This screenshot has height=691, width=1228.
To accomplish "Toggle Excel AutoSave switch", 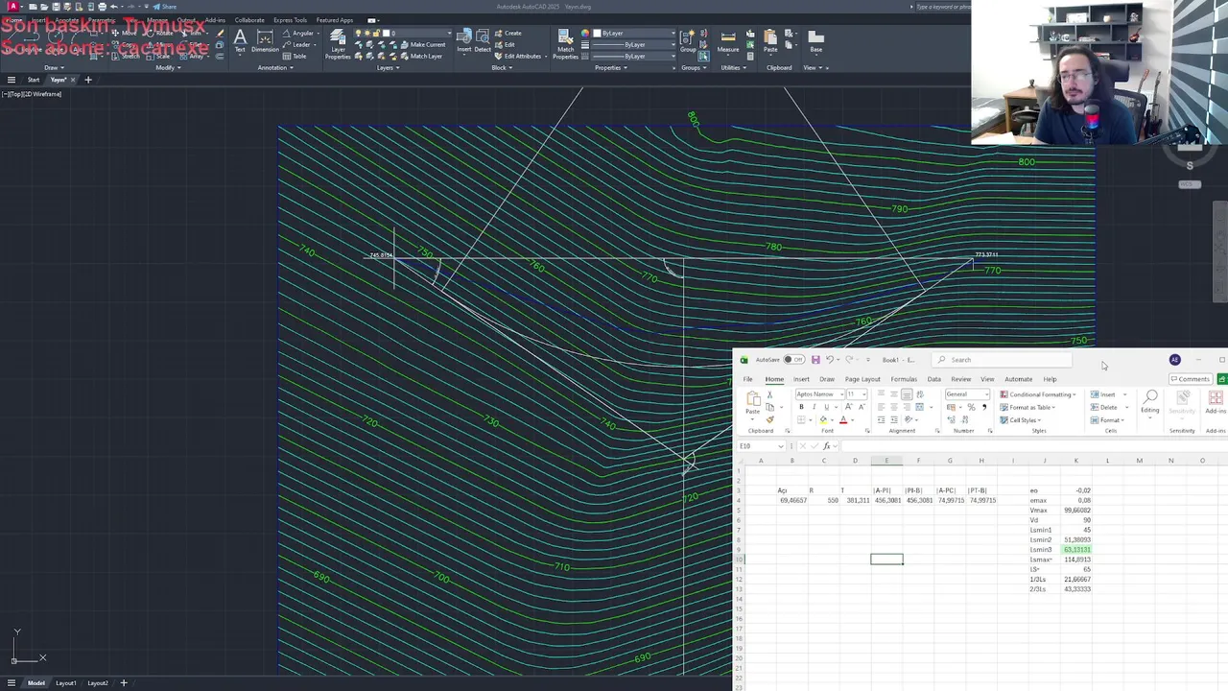I will (793, 360).
